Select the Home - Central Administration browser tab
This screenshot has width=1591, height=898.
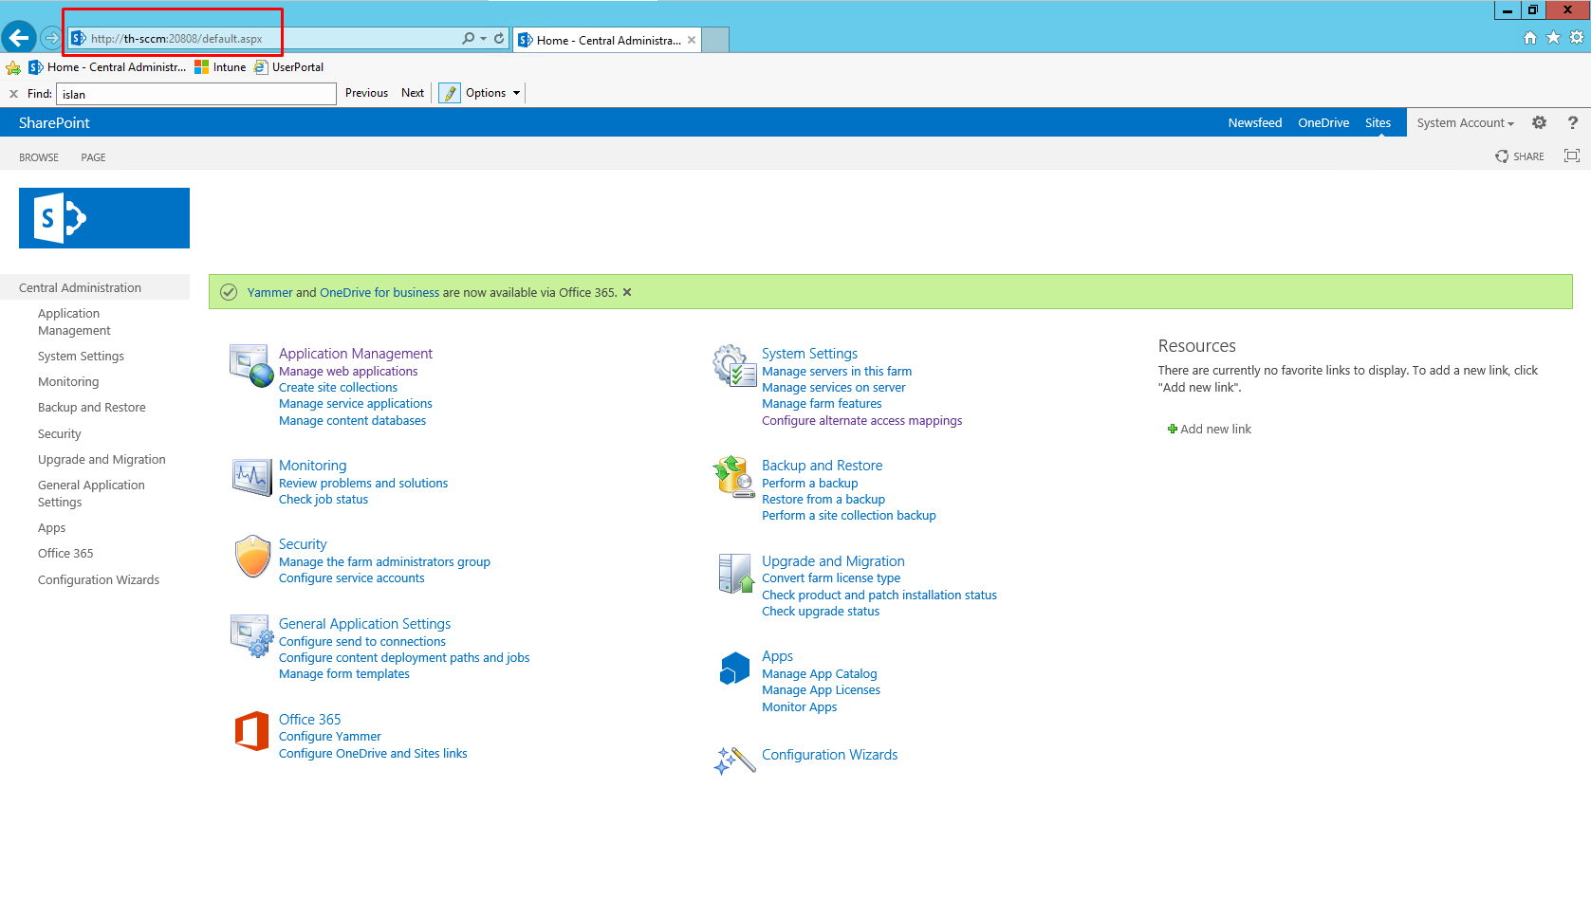click(607, 40)
